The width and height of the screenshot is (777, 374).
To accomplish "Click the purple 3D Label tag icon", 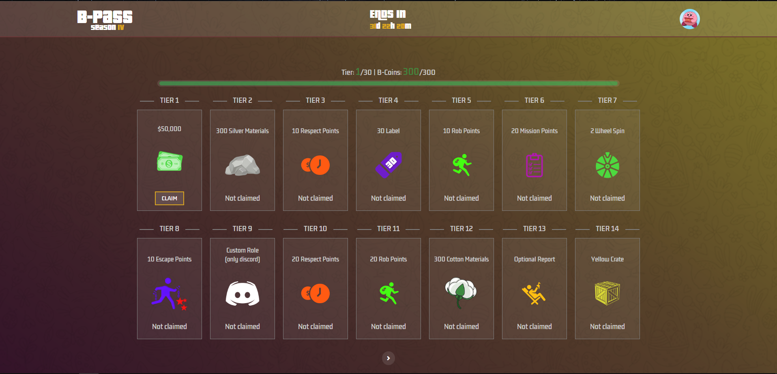I will point(388,165).
